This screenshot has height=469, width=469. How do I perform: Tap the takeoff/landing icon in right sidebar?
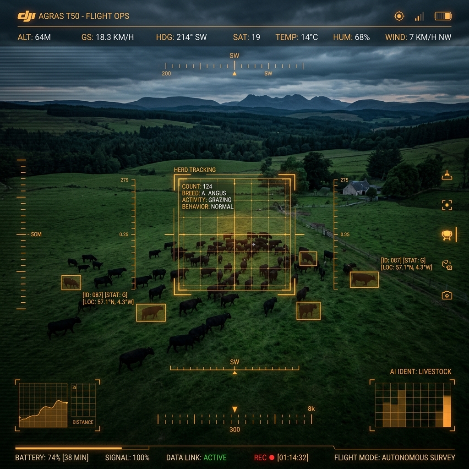(447, 175)
